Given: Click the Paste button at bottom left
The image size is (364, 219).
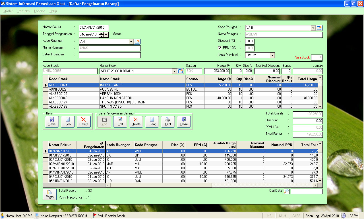Looking at the screenshot, I should point(49,194).
